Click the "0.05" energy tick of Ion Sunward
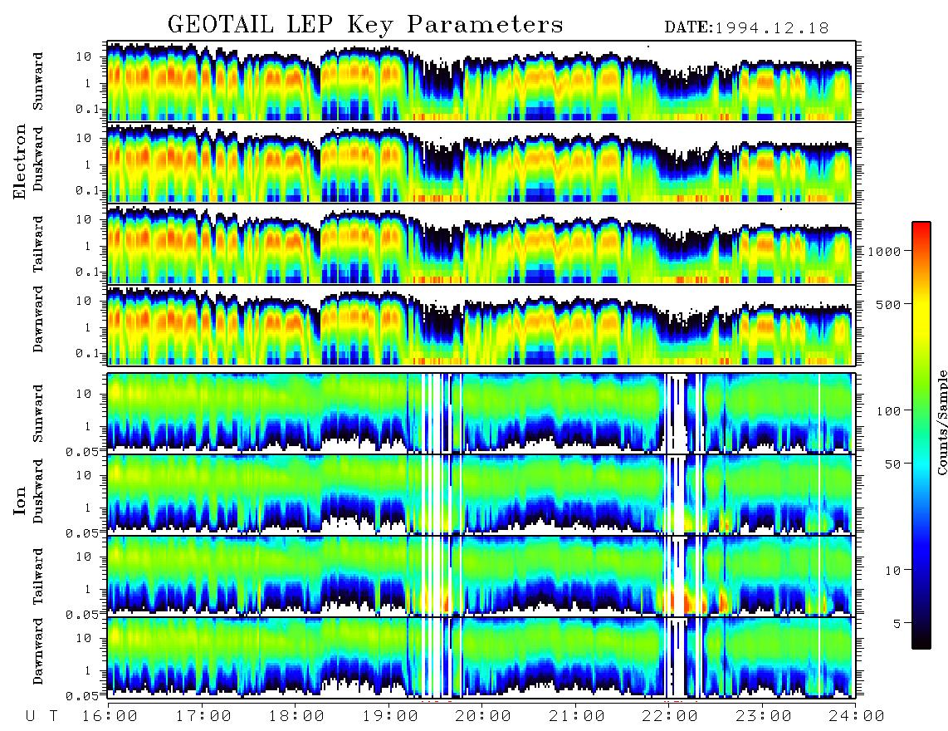This screenshot has width=948, height=731. point(83,451)
